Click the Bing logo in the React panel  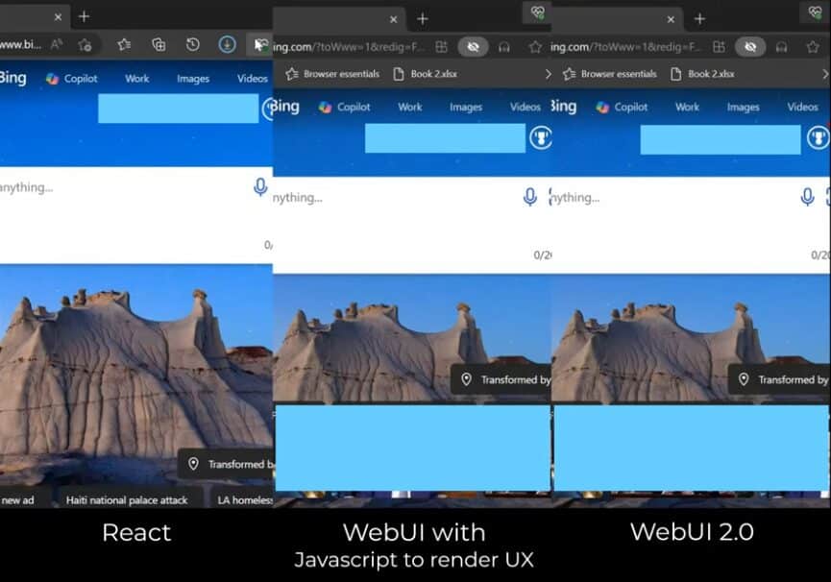pyautogui.click(x=13, y=78)
